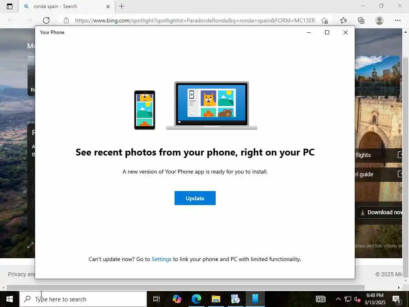
Task: Click the expand image arrows icon
Action: tap(30, 245)
